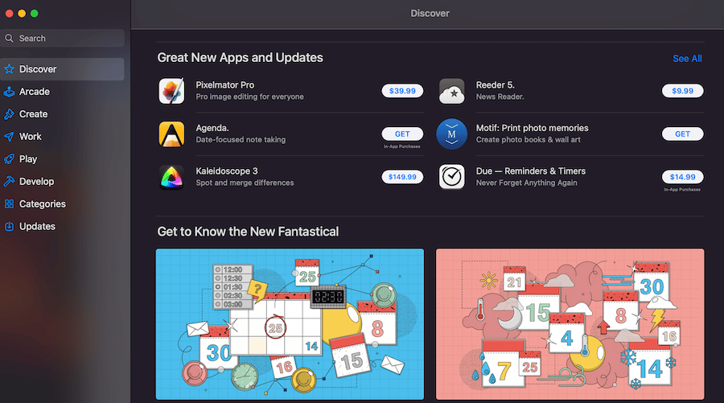Click 'Never Forget Anything Again' subtitle
The height and width of the screenshot is (403, 724).
click(x=526, y=183)
